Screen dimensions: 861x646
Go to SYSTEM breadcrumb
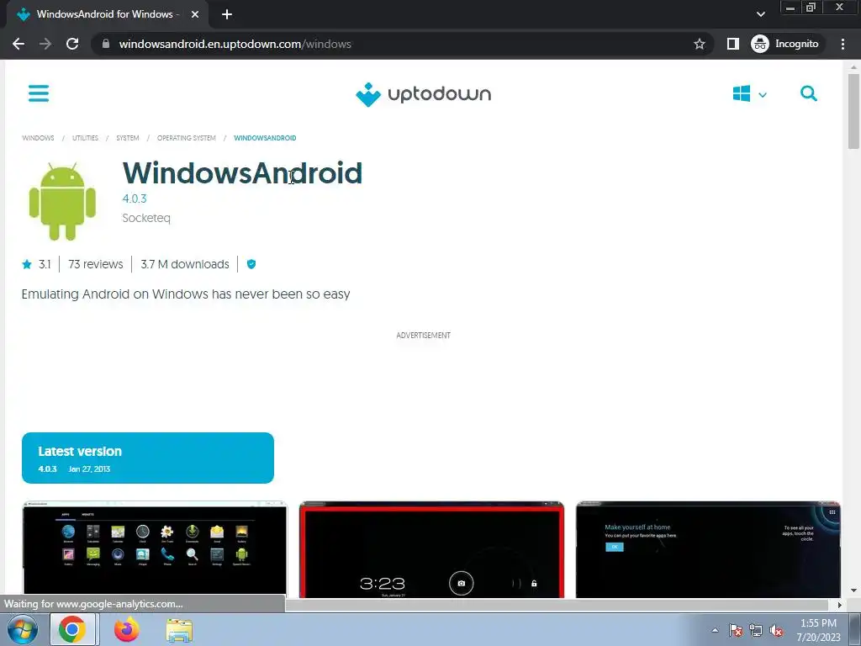[128, 138]
